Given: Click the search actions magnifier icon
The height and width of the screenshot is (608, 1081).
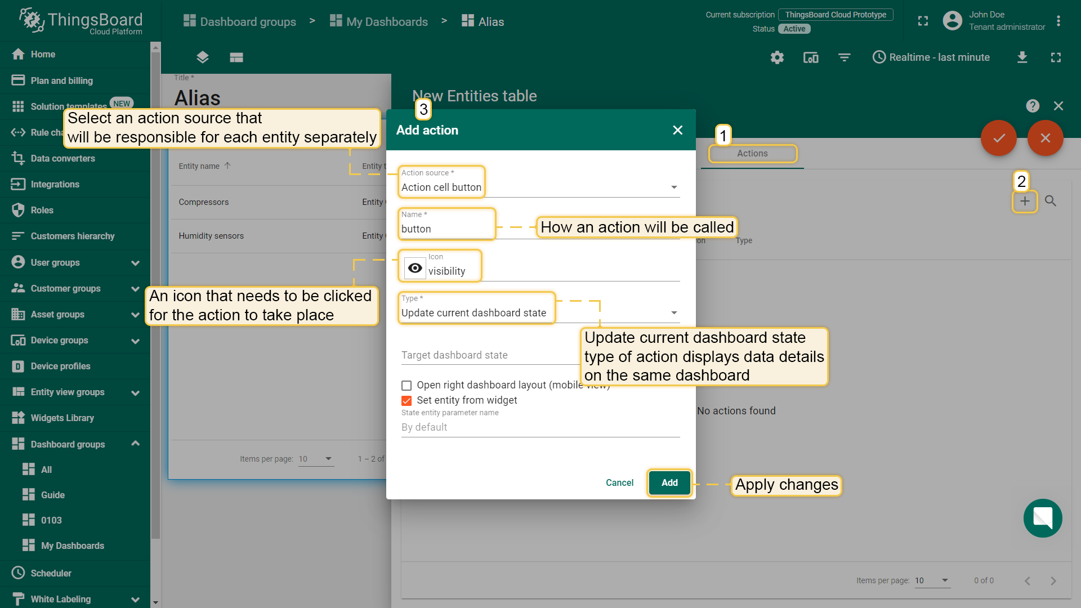Looking at the screenshot, I should [1051, 201].
